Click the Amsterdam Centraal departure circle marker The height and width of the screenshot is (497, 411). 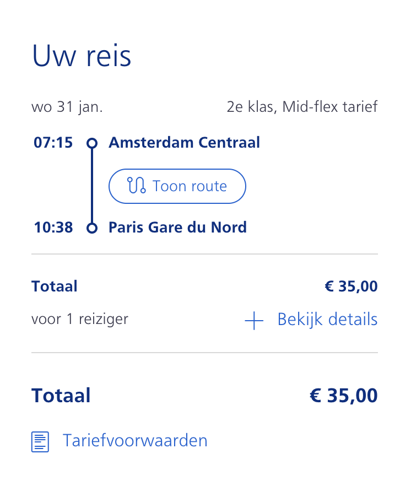92,143
